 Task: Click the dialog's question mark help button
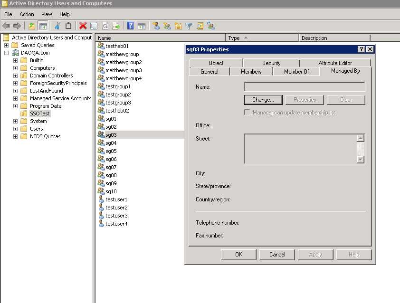pos(362,49)
